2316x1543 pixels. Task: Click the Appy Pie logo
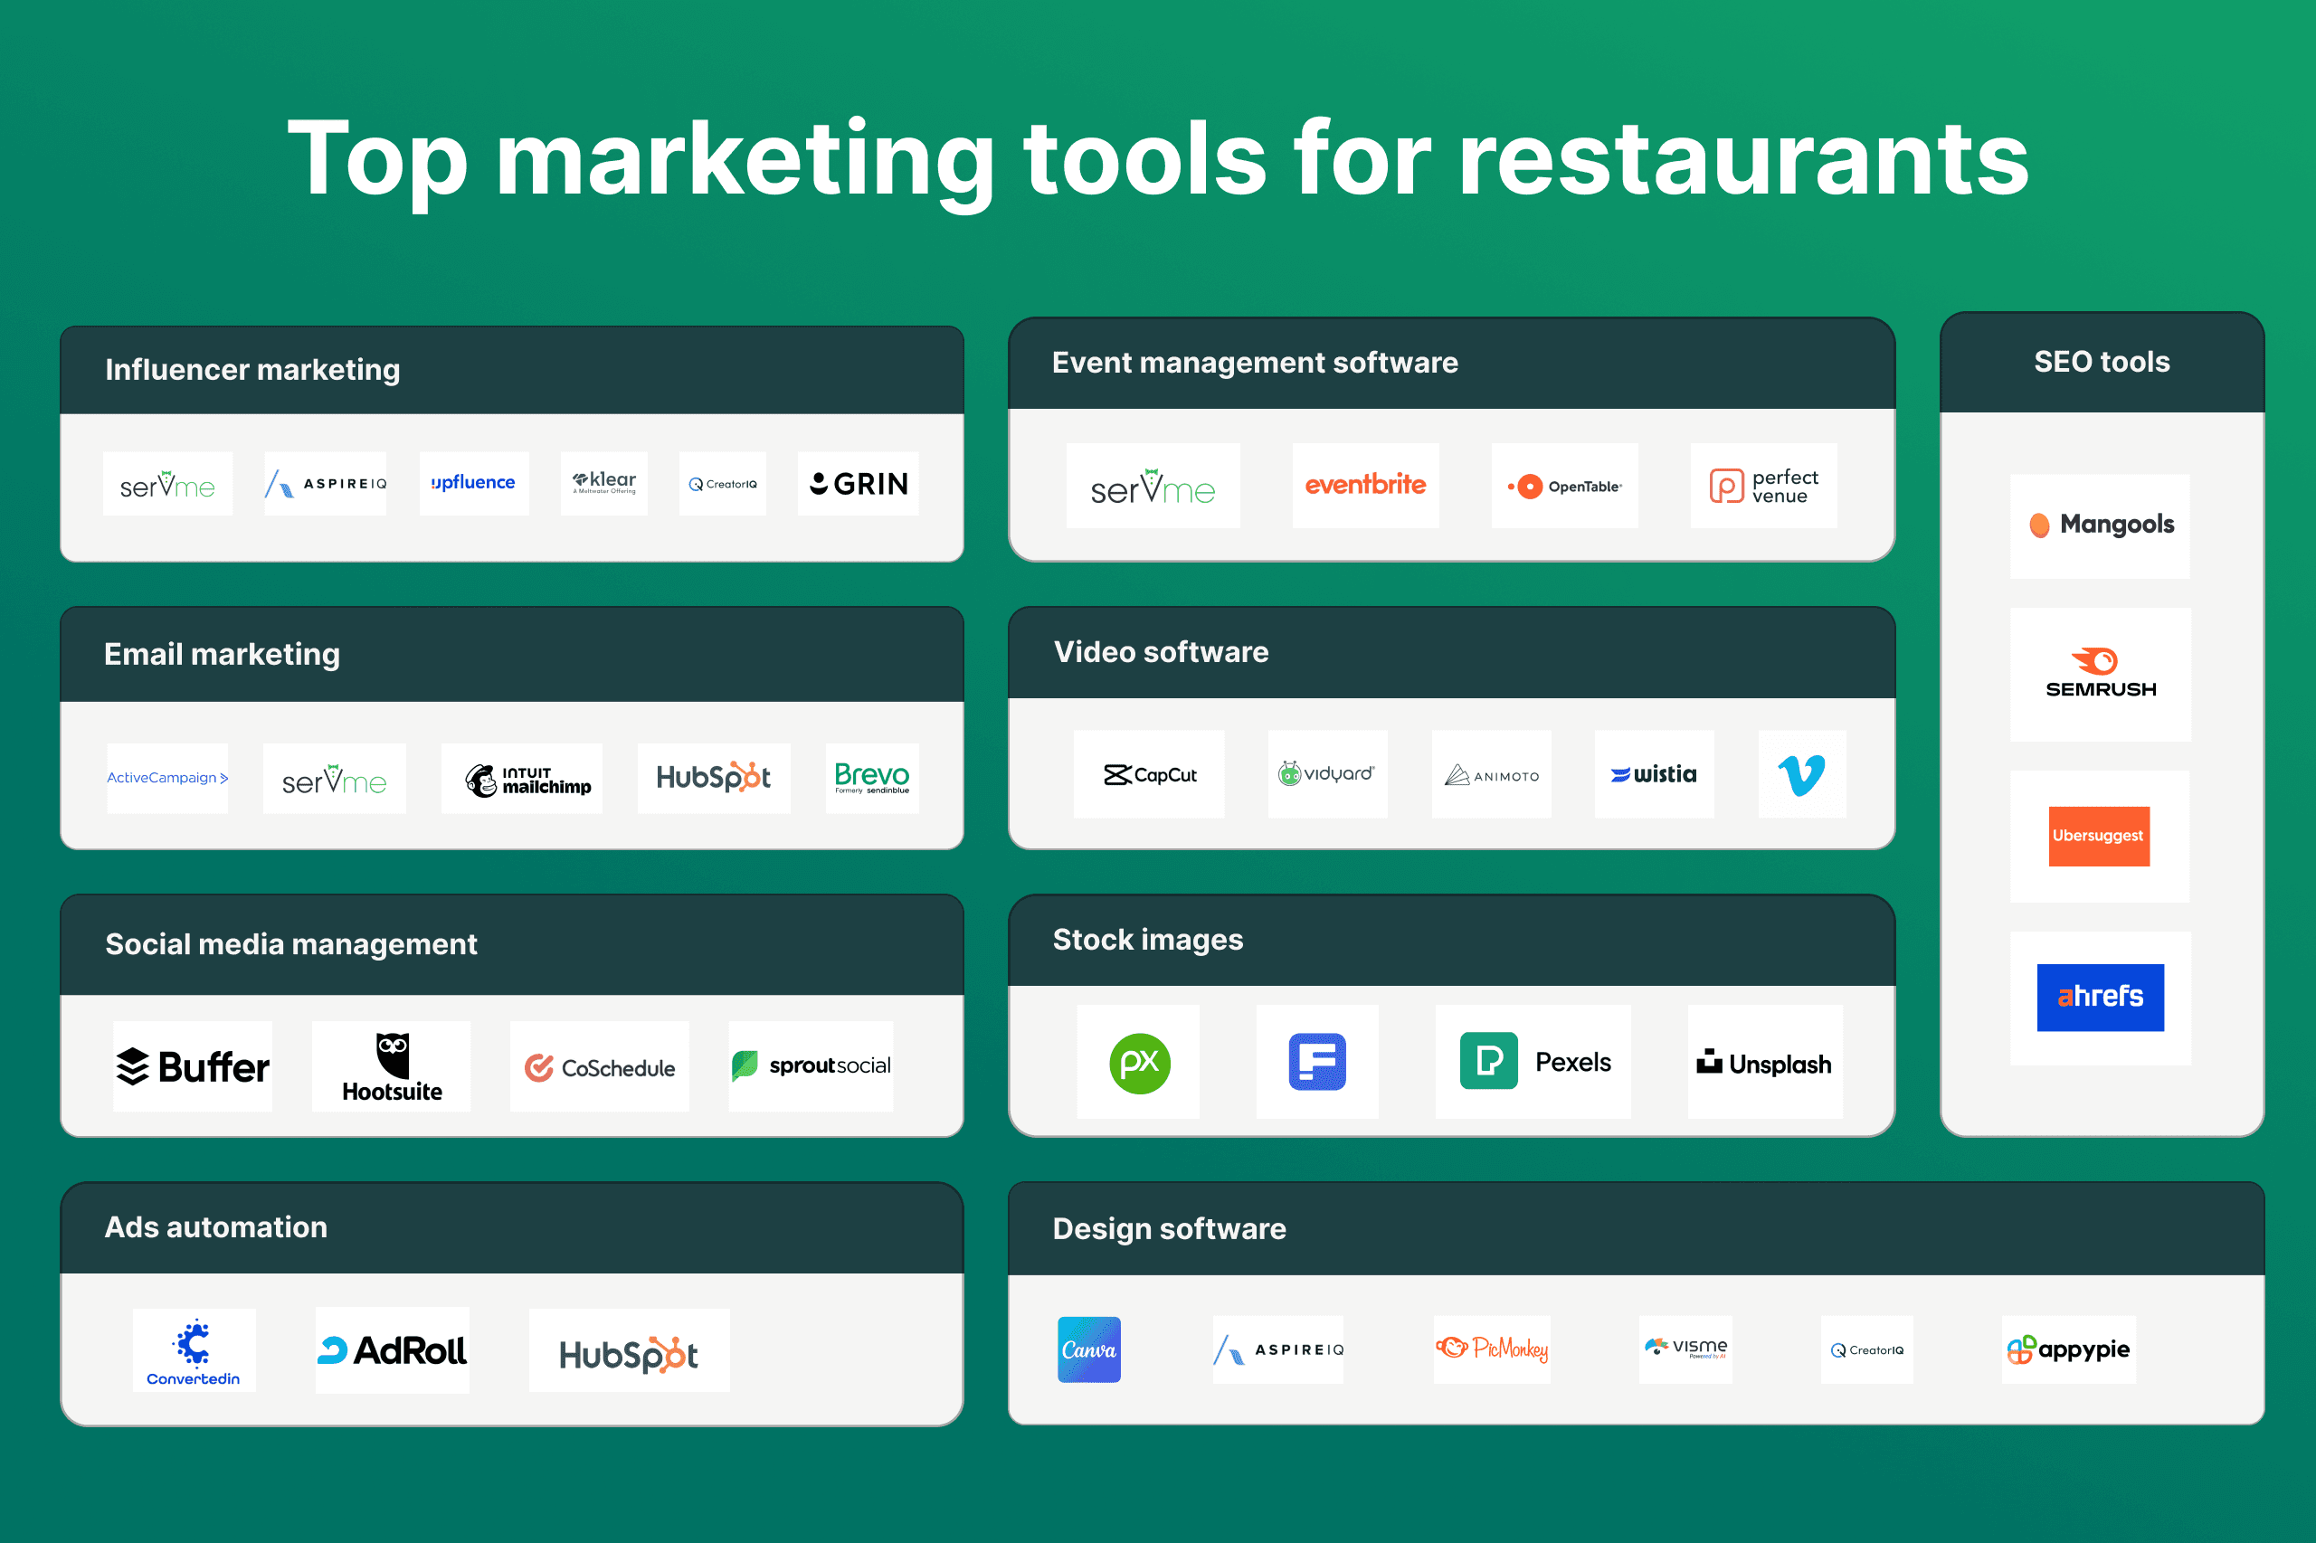2069,1349
